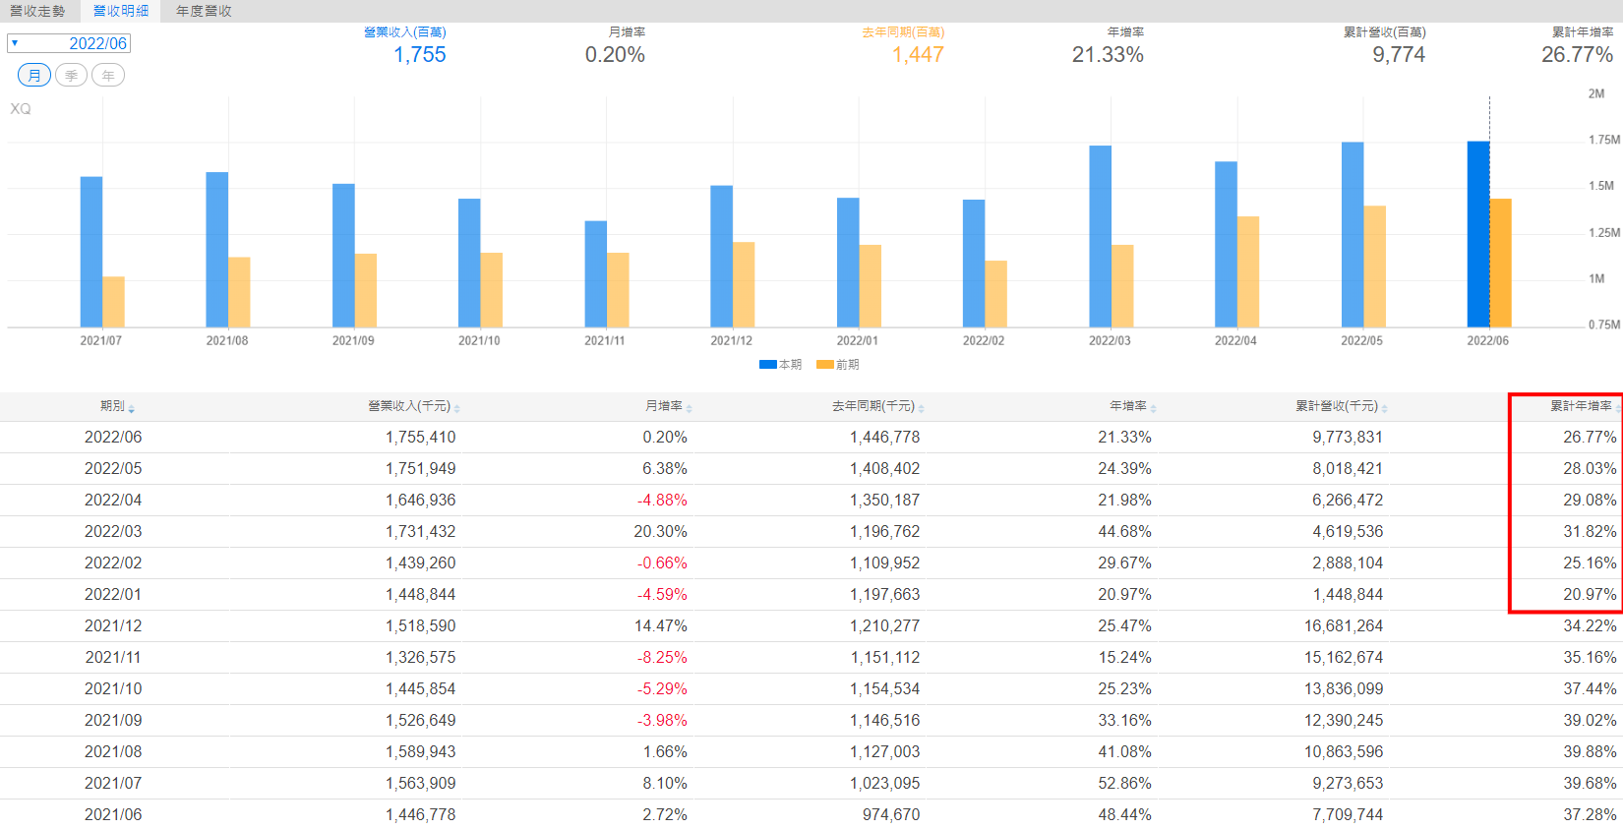1623x829 pixels.
Task: Select table row 2021/10
Action: point(811,688)
